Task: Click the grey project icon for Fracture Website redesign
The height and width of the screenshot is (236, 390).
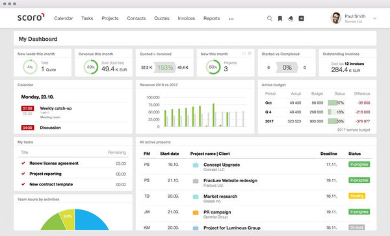Action: tap(196, 181)
